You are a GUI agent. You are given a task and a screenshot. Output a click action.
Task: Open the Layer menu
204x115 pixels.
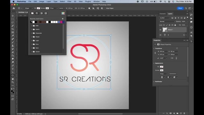tap(49, 1)
